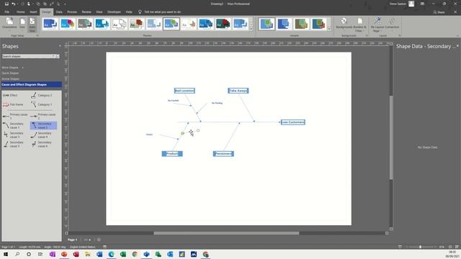Click the Share button
This screenshot has height=259, width=461.
(439, 12)
